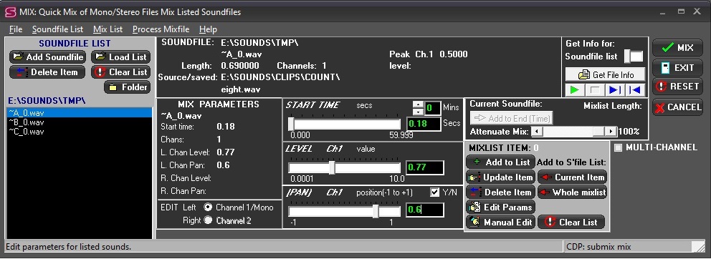Click Attenuate Mix right scroll arrow
This screenshot has height=259, width=711.
pyautogui.click(x=611, y=132)
